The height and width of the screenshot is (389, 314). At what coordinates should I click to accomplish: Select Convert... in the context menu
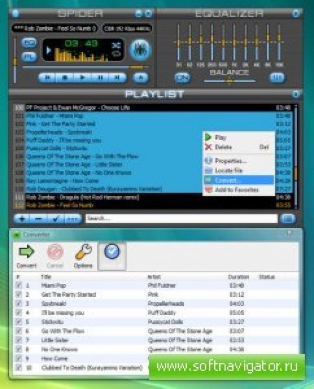click(239, 180)
